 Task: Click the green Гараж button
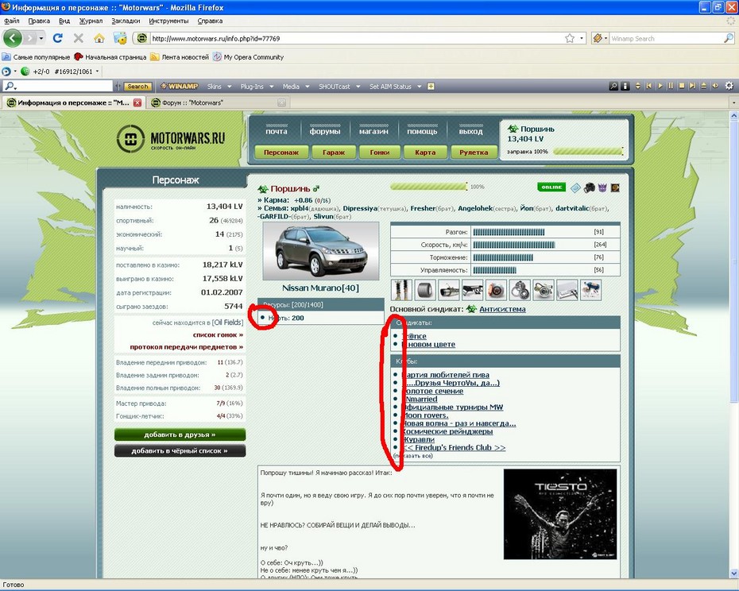(x=333, y=153)
